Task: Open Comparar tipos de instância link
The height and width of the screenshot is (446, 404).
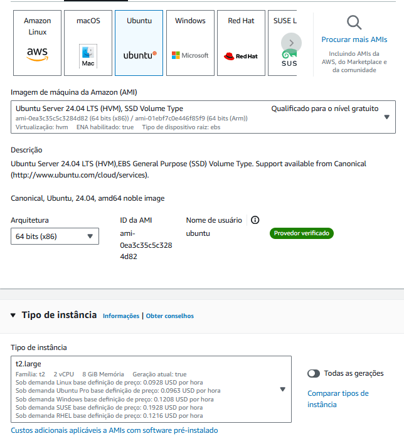Action: (x=338, y=399)
